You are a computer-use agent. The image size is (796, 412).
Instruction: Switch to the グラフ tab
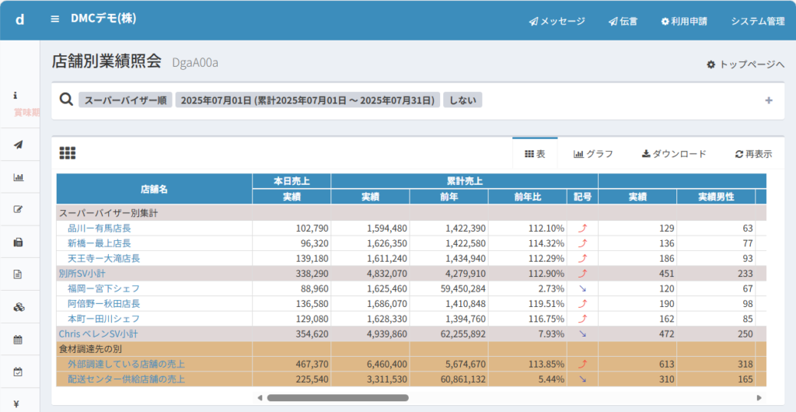tap(593, 154)
